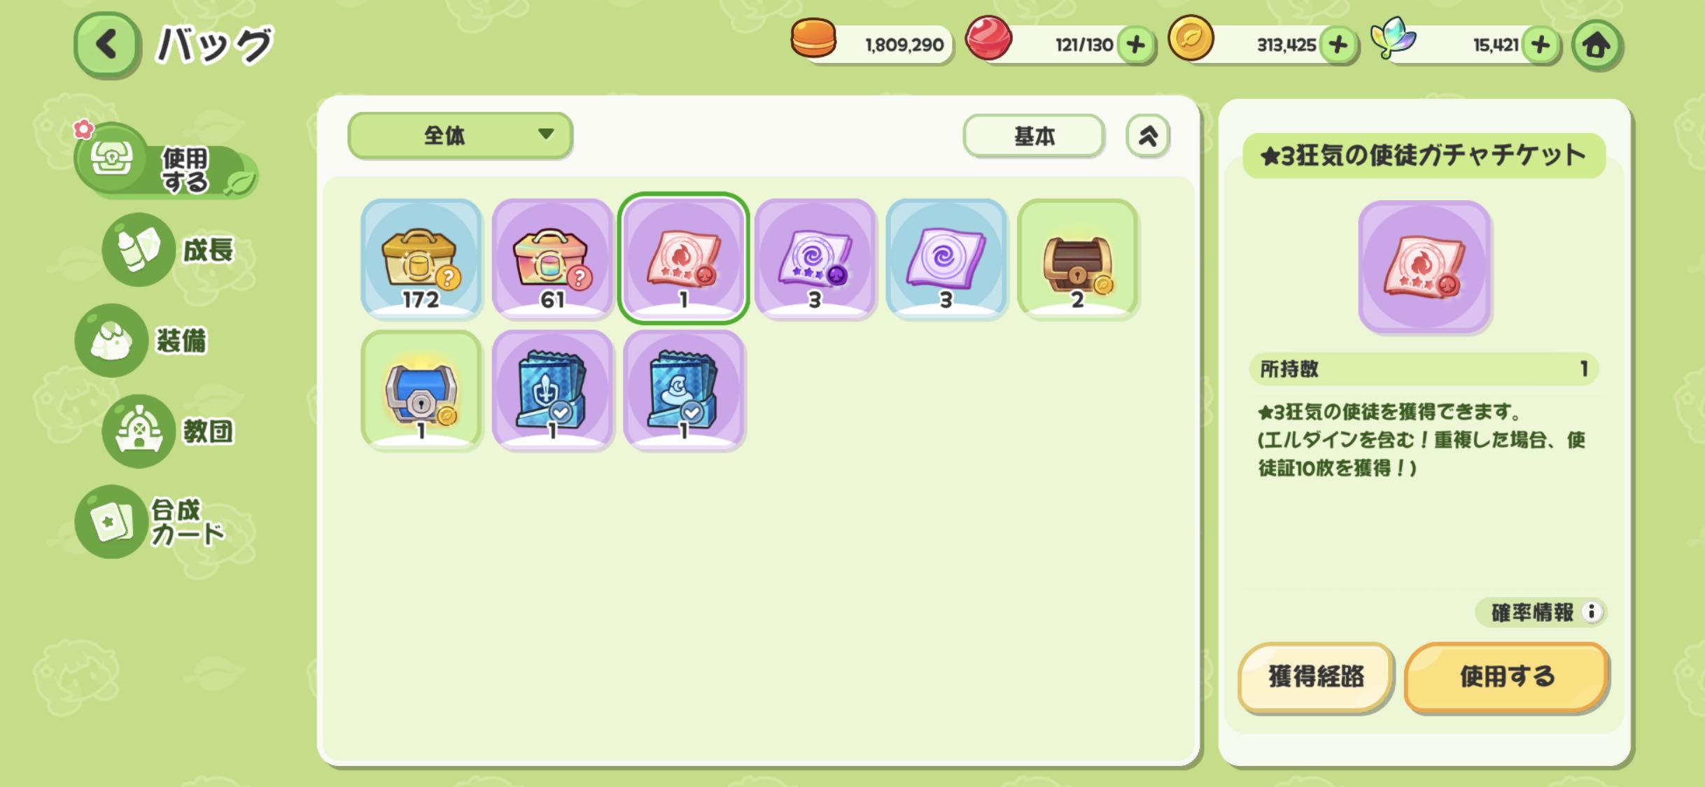
Task: Select the golden mystery box item
Action: tap(421, 258)
